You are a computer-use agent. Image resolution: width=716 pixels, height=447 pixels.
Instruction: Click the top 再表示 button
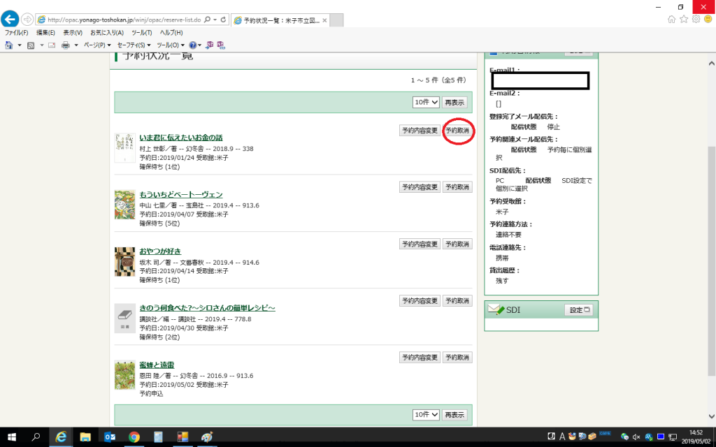(x=454, y=102)
